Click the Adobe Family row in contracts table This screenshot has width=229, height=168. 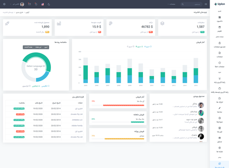44,126
